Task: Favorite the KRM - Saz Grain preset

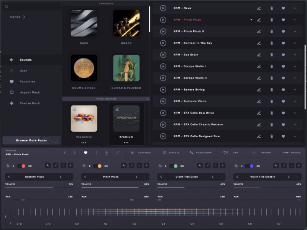Action: coord(283,54)
